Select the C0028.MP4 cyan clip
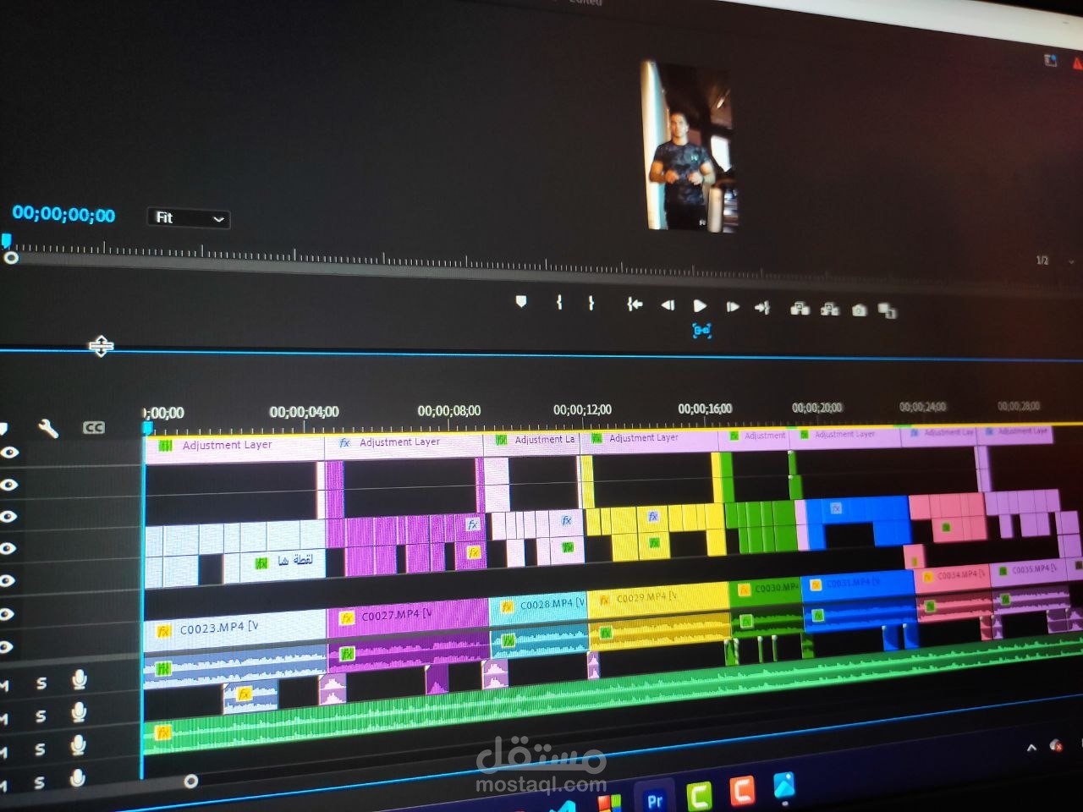1083x812 pixels. (539, 605)
